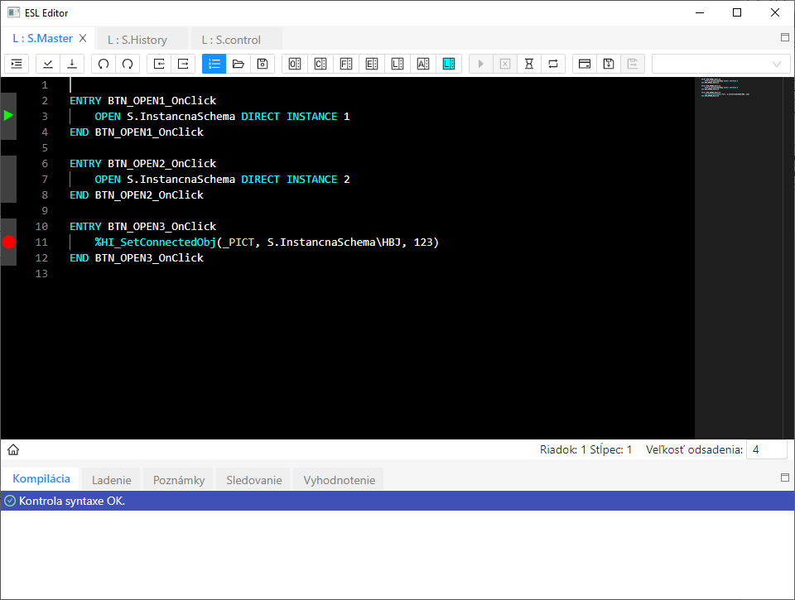The width and height of the screenshot is (795, 600).
Task: Click the save diskette icon in toolbar
Action: coord(263,64)
